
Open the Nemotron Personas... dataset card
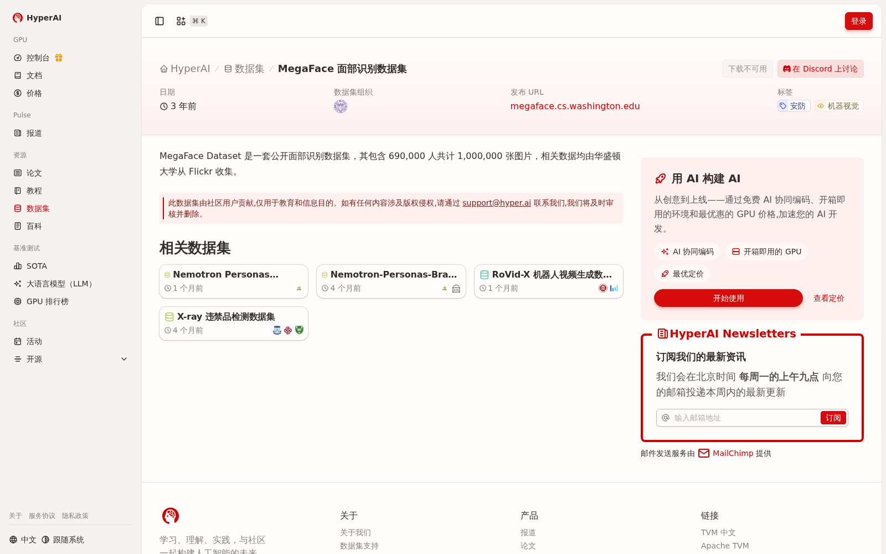pyautogui.click(x=234, y=281)
